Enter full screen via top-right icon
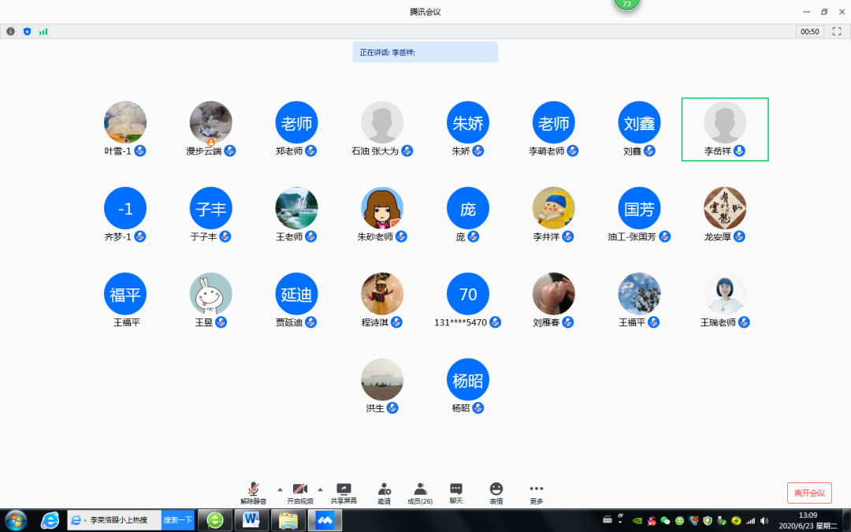The height and width of the screenshot is (532, 851). pyautogui.click(x=837, y=32)
